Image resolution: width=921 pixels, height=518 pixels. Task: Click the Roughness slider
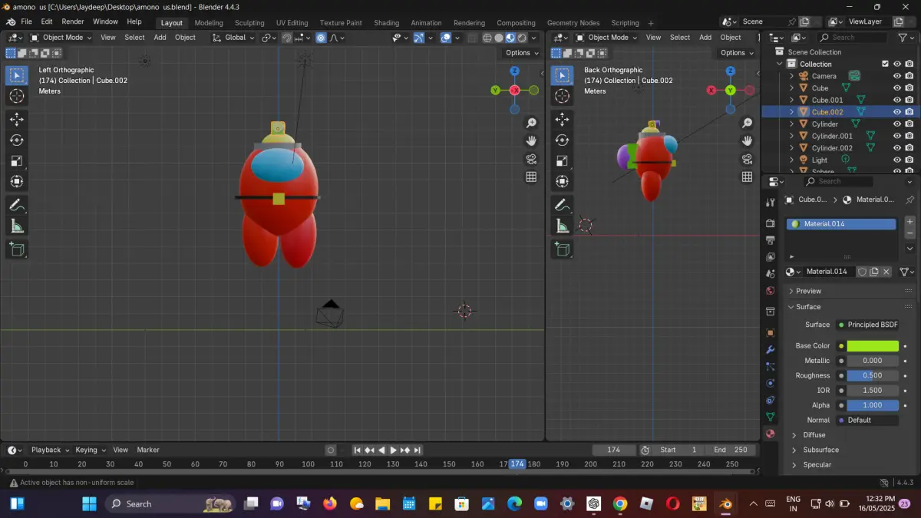coord(873,375)
